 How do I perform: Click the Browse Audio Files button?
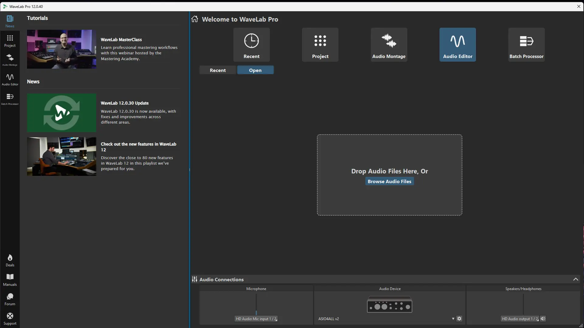389,181
